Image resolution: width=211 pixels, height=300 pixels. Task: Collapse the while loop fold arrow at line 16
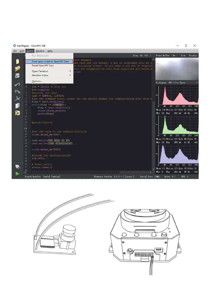29,105
